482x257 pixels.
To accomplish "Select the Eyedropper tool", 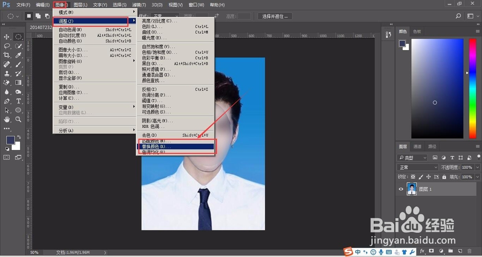I will point(18,55).
